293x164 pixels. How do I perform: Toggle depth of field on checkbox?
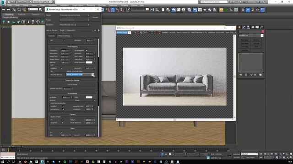(x=63, y=120)
